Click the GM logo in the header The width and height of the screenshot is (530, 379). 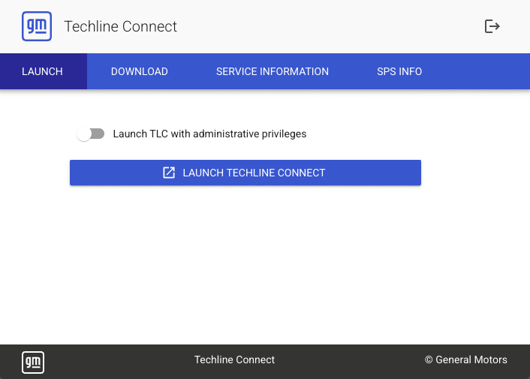tap(37, 26)
